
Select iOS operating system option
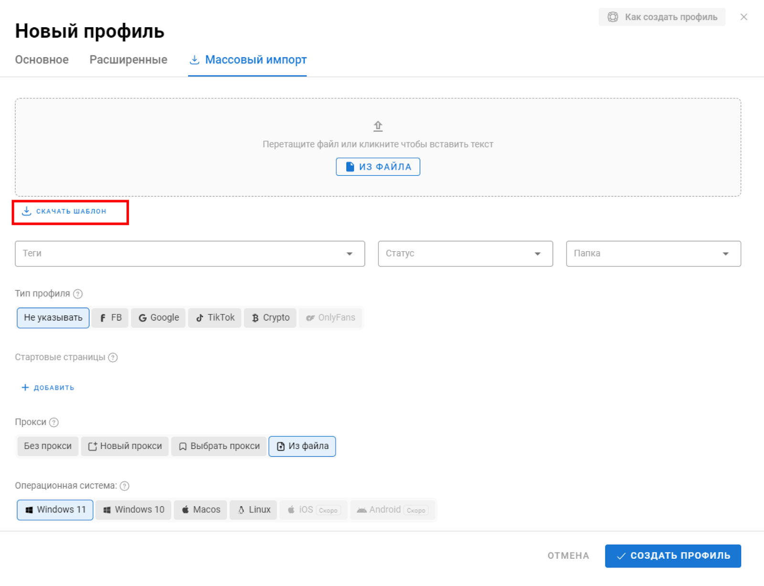(x=314, y=510)
